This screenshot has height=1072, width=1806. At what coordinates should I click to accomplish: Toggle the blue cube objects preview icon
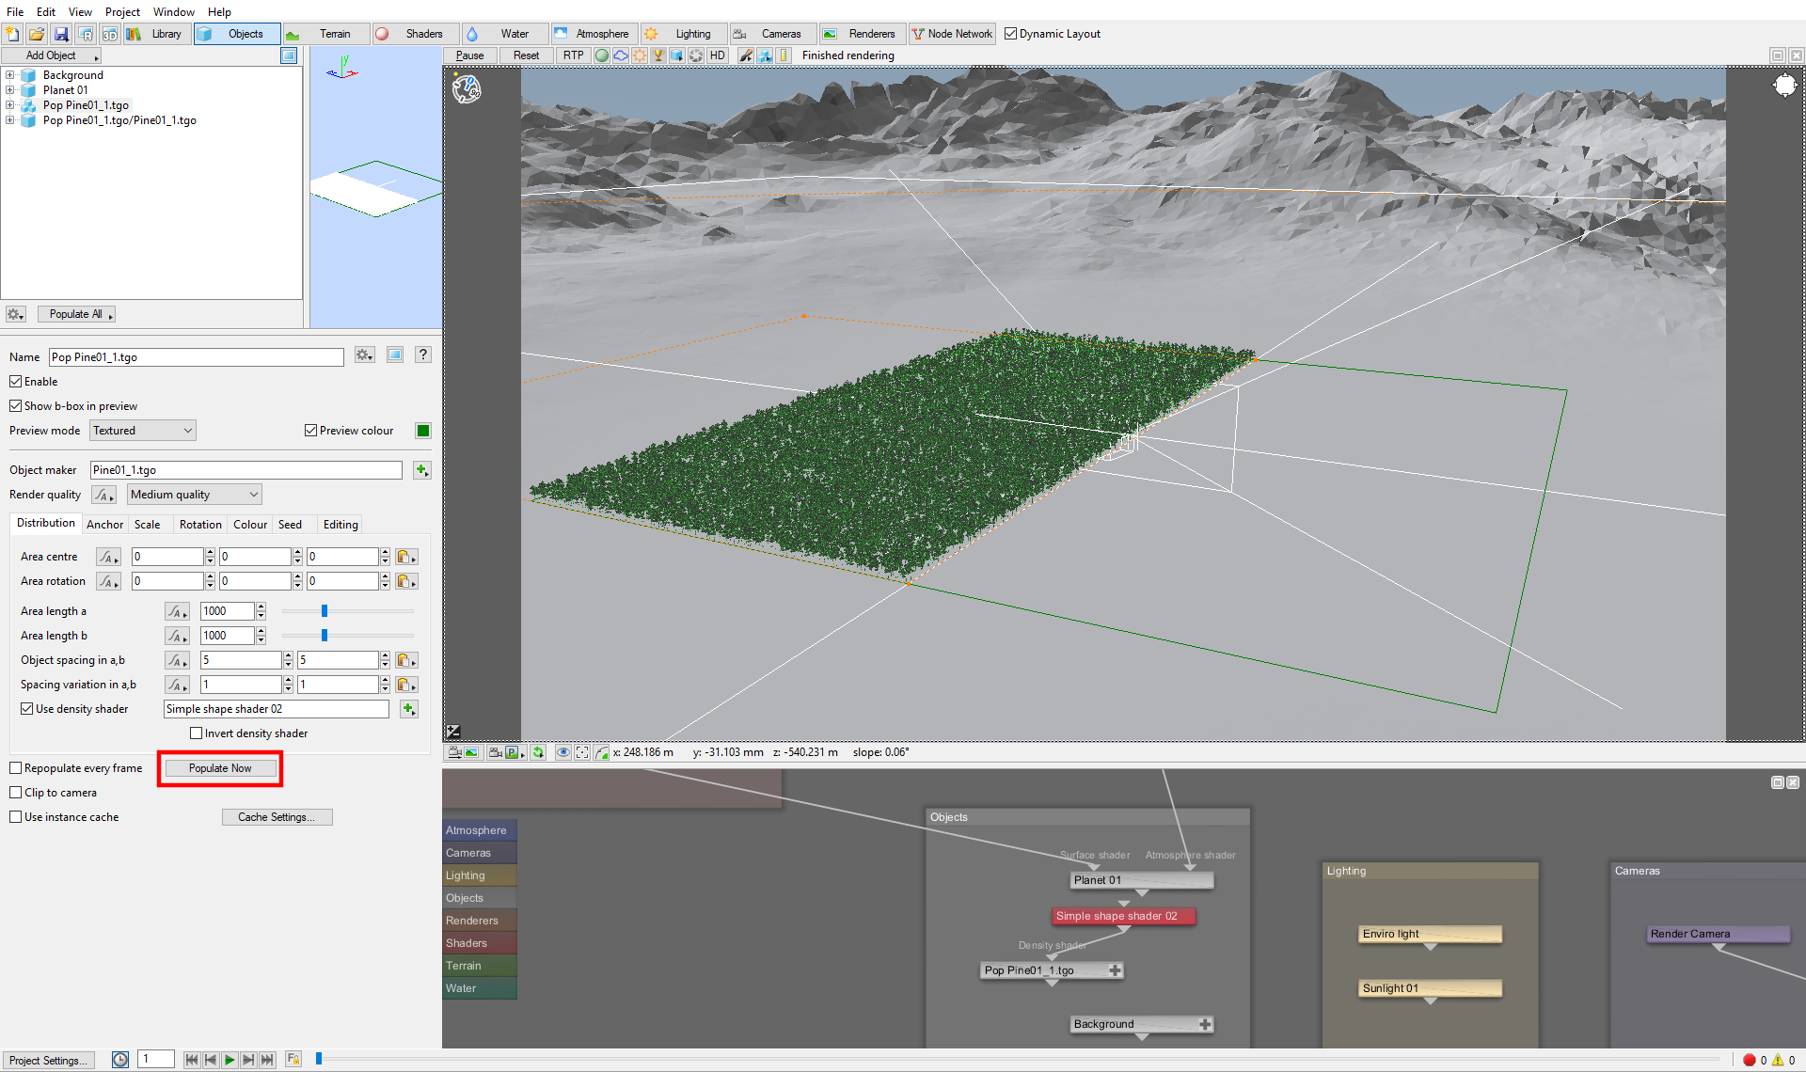[x=677, y=55]
